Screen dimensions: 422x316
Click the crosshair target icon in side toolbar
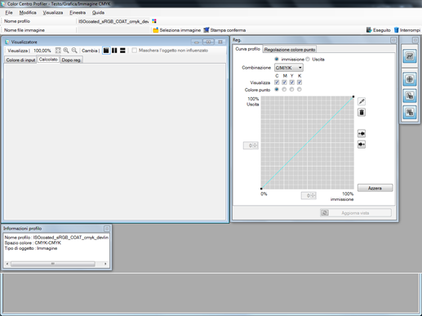pyautogui.click(x=410, y=79)
